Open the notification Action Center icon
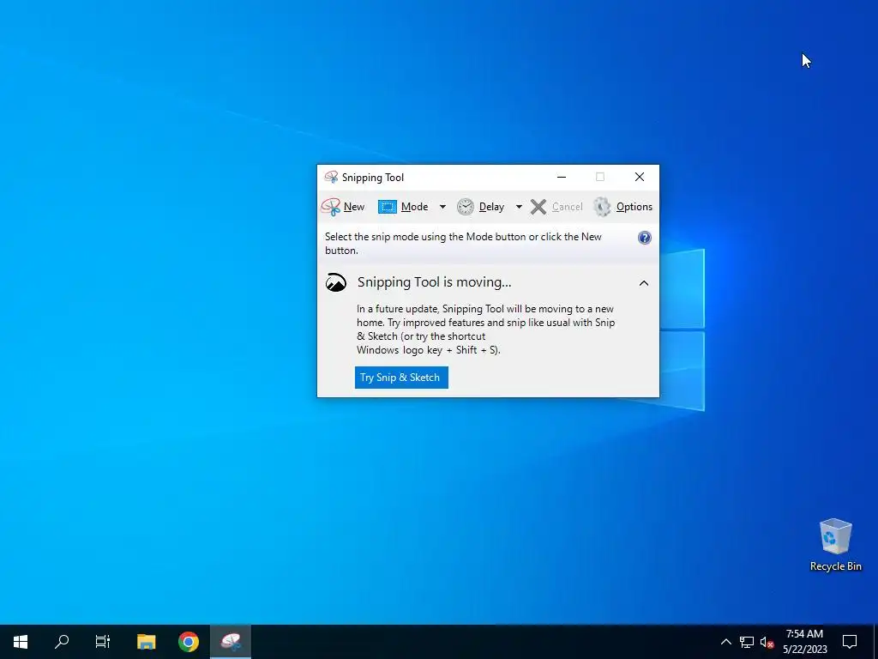Screen dimensions: 878x659 850,642
